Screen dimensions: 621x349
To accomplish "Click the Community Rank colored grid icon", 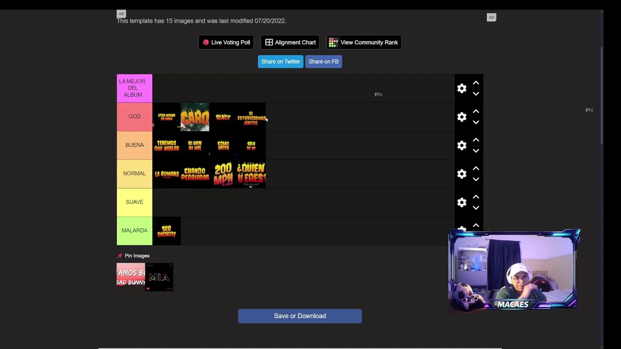I will [x=333, y=42].
